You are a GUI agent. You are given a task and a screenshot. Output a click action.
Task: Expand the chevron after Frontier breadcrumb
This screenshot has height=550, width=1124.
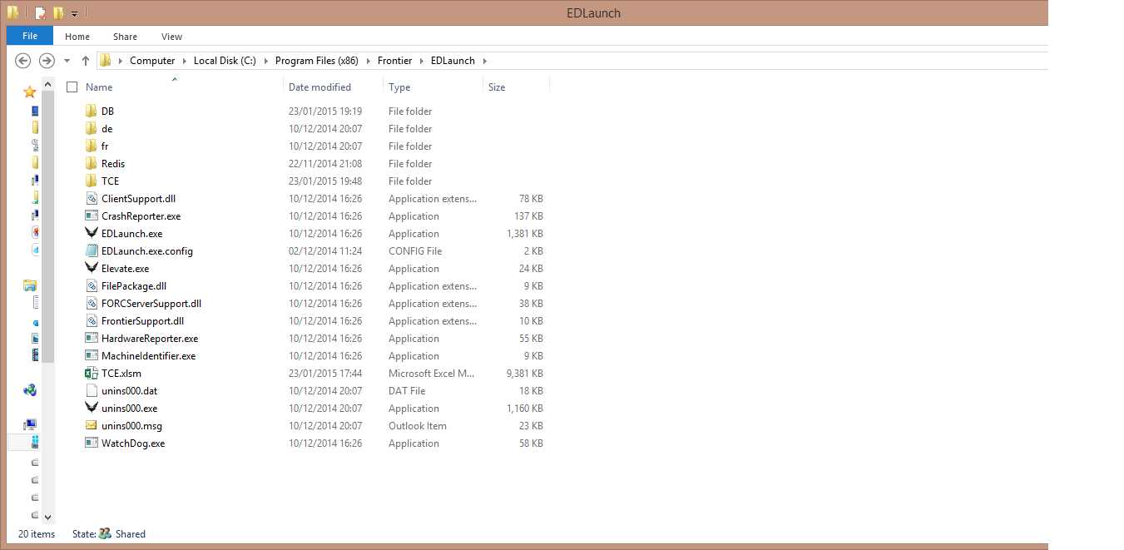pos(422,61)
